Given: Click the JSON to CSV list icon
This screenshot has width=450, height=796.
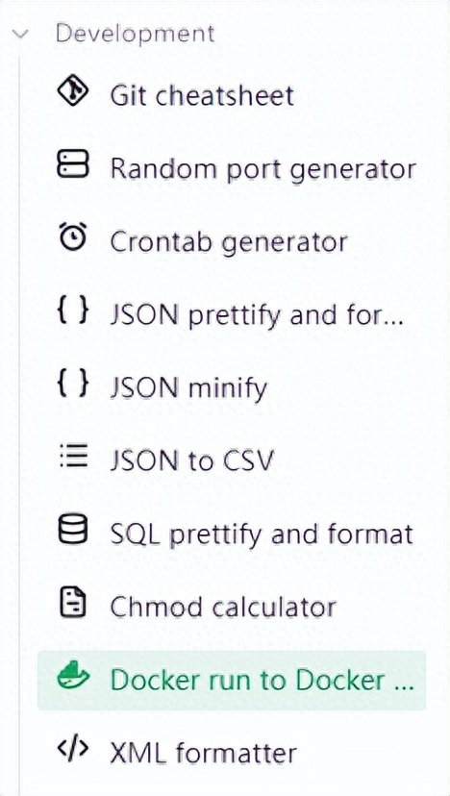Looking at the screenshot, I should (x=73, y=458).
